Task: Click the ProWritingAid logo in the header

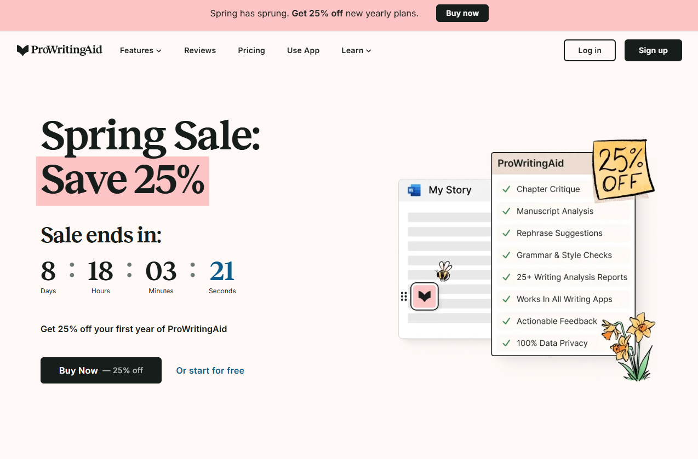Action: [x=59, y=50]
